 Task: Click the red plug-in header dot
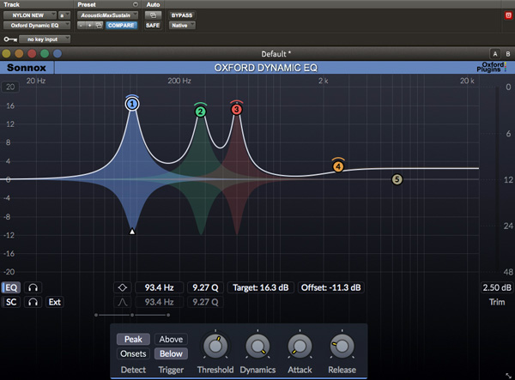[32, 53]
